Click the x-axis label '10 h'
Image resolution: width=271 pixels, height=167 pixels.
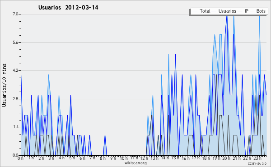point(124,158)
